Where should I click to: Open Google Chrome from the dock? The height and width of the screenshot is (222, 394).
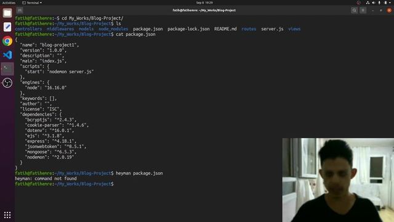[x=7, y=41]
